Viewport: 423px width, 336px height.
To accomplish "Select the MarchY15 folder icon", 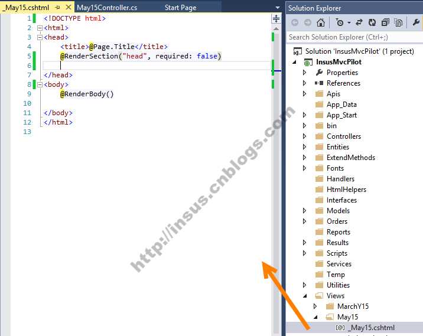I will 330,306.
